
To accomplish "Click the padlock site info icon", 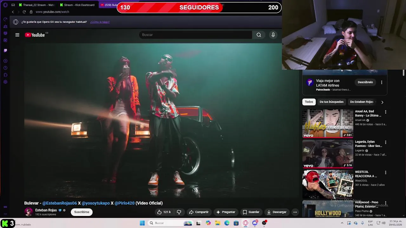I will (31, 12).
